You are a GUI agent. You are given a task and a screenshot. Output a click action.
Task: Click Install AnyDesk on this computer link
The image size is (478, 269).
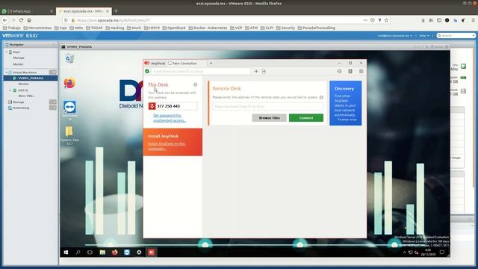click(167, 146)
